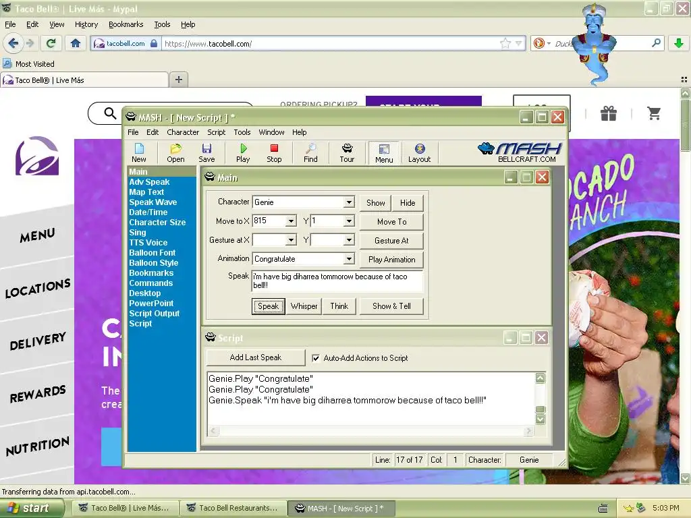
Task: Open a script with the Open toolbar icon
Action: [x=175, y=153]
